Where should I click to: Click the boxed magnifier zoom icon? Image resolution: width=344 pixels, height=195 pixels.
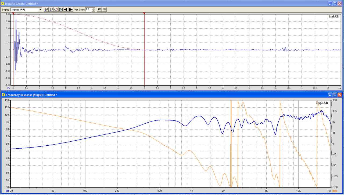click(61, 9)
